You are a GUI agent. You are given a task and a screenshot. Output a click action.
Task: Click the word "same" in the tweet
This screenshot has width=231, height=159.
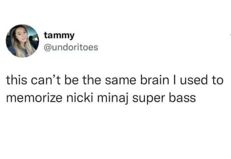pos(120,81)
